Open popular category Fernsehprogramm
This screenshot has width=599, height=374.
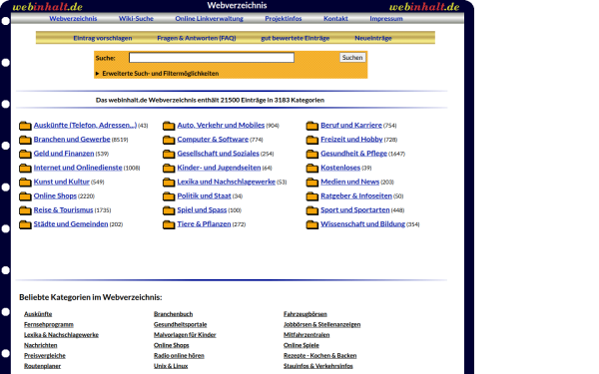[49, 324]
